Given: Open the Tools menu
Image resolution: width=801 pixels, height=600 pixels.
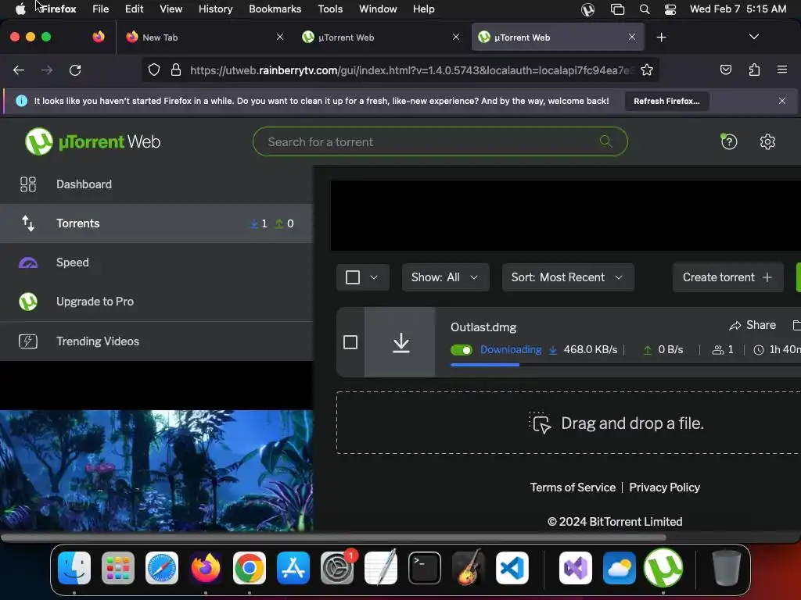Looking at the screenshot, I should [x=330, y=9].
